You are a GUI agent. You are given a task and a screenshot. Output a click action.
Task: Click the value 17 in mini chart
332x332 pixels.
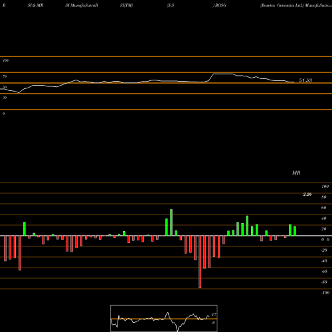(x=214, y=315)
